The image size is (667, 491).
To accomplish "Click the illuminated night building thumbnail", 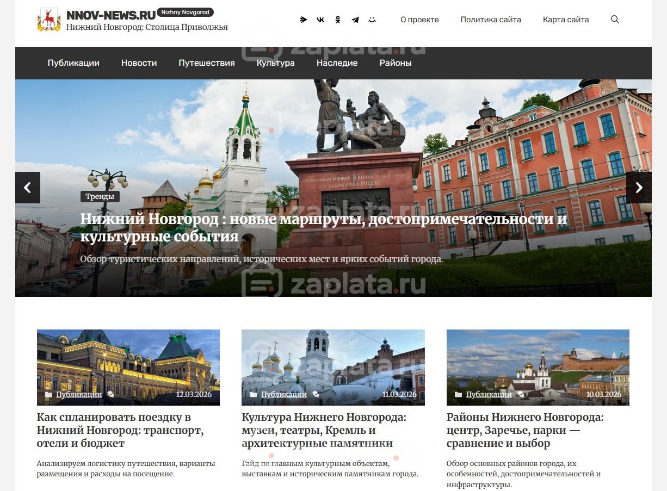I will coord(128,368).
